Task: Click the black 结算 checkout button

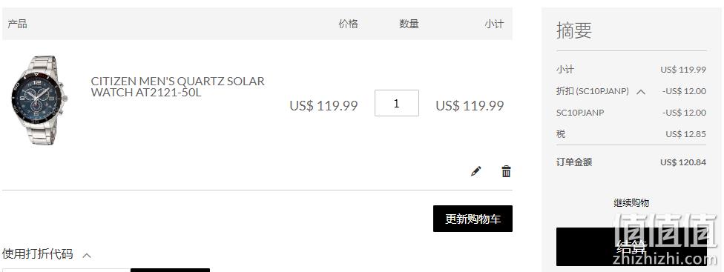Action: [x=631, y=247]
